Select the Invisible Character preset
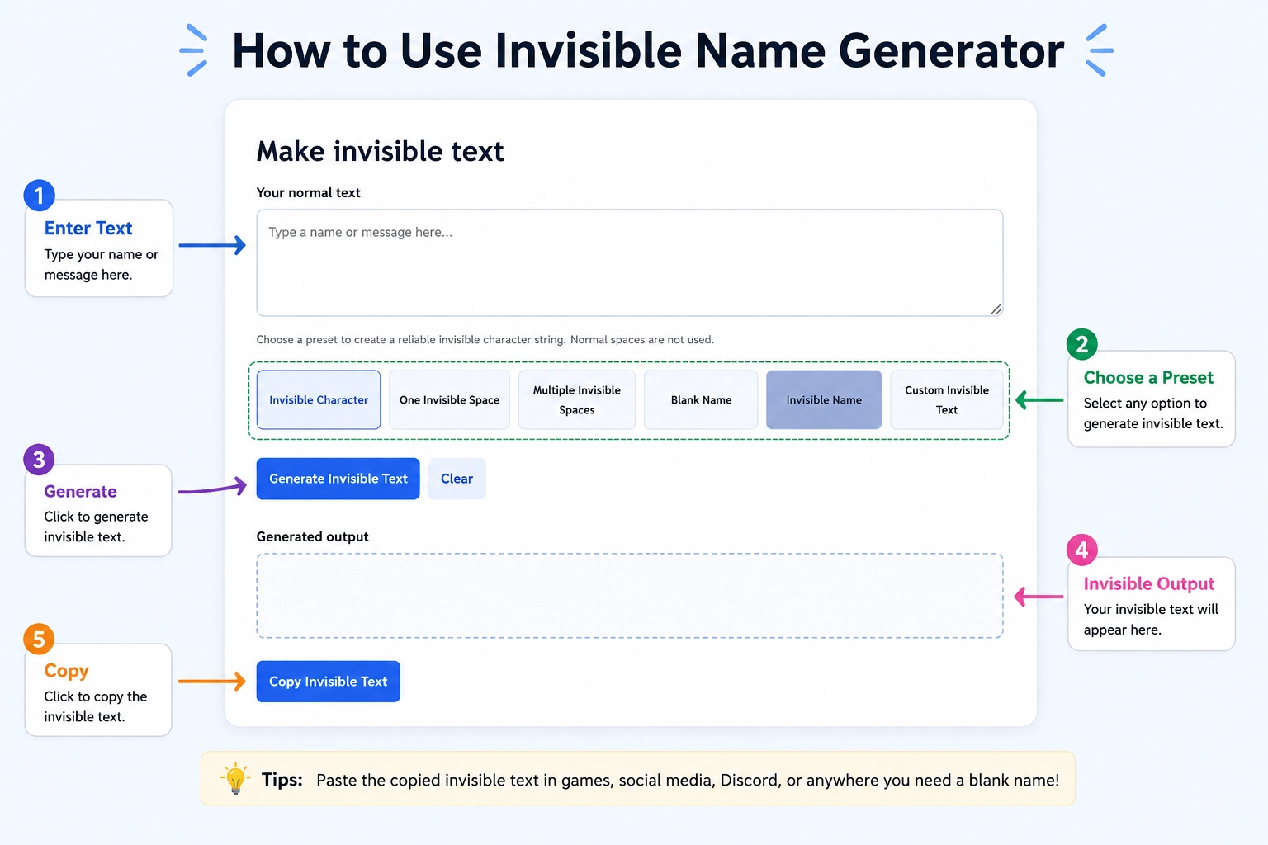This screenshot has width=1268, height=845. (319, 400)
